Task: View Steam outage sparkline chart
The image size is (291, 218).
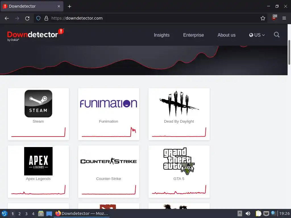Action: pyautogui.click(x=38, y=132)
